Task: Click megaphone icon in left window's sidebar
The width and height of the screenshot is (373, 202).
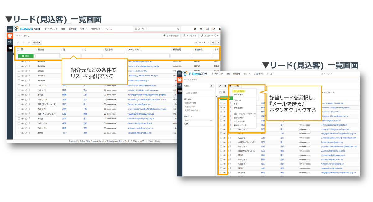Action: 10,42
